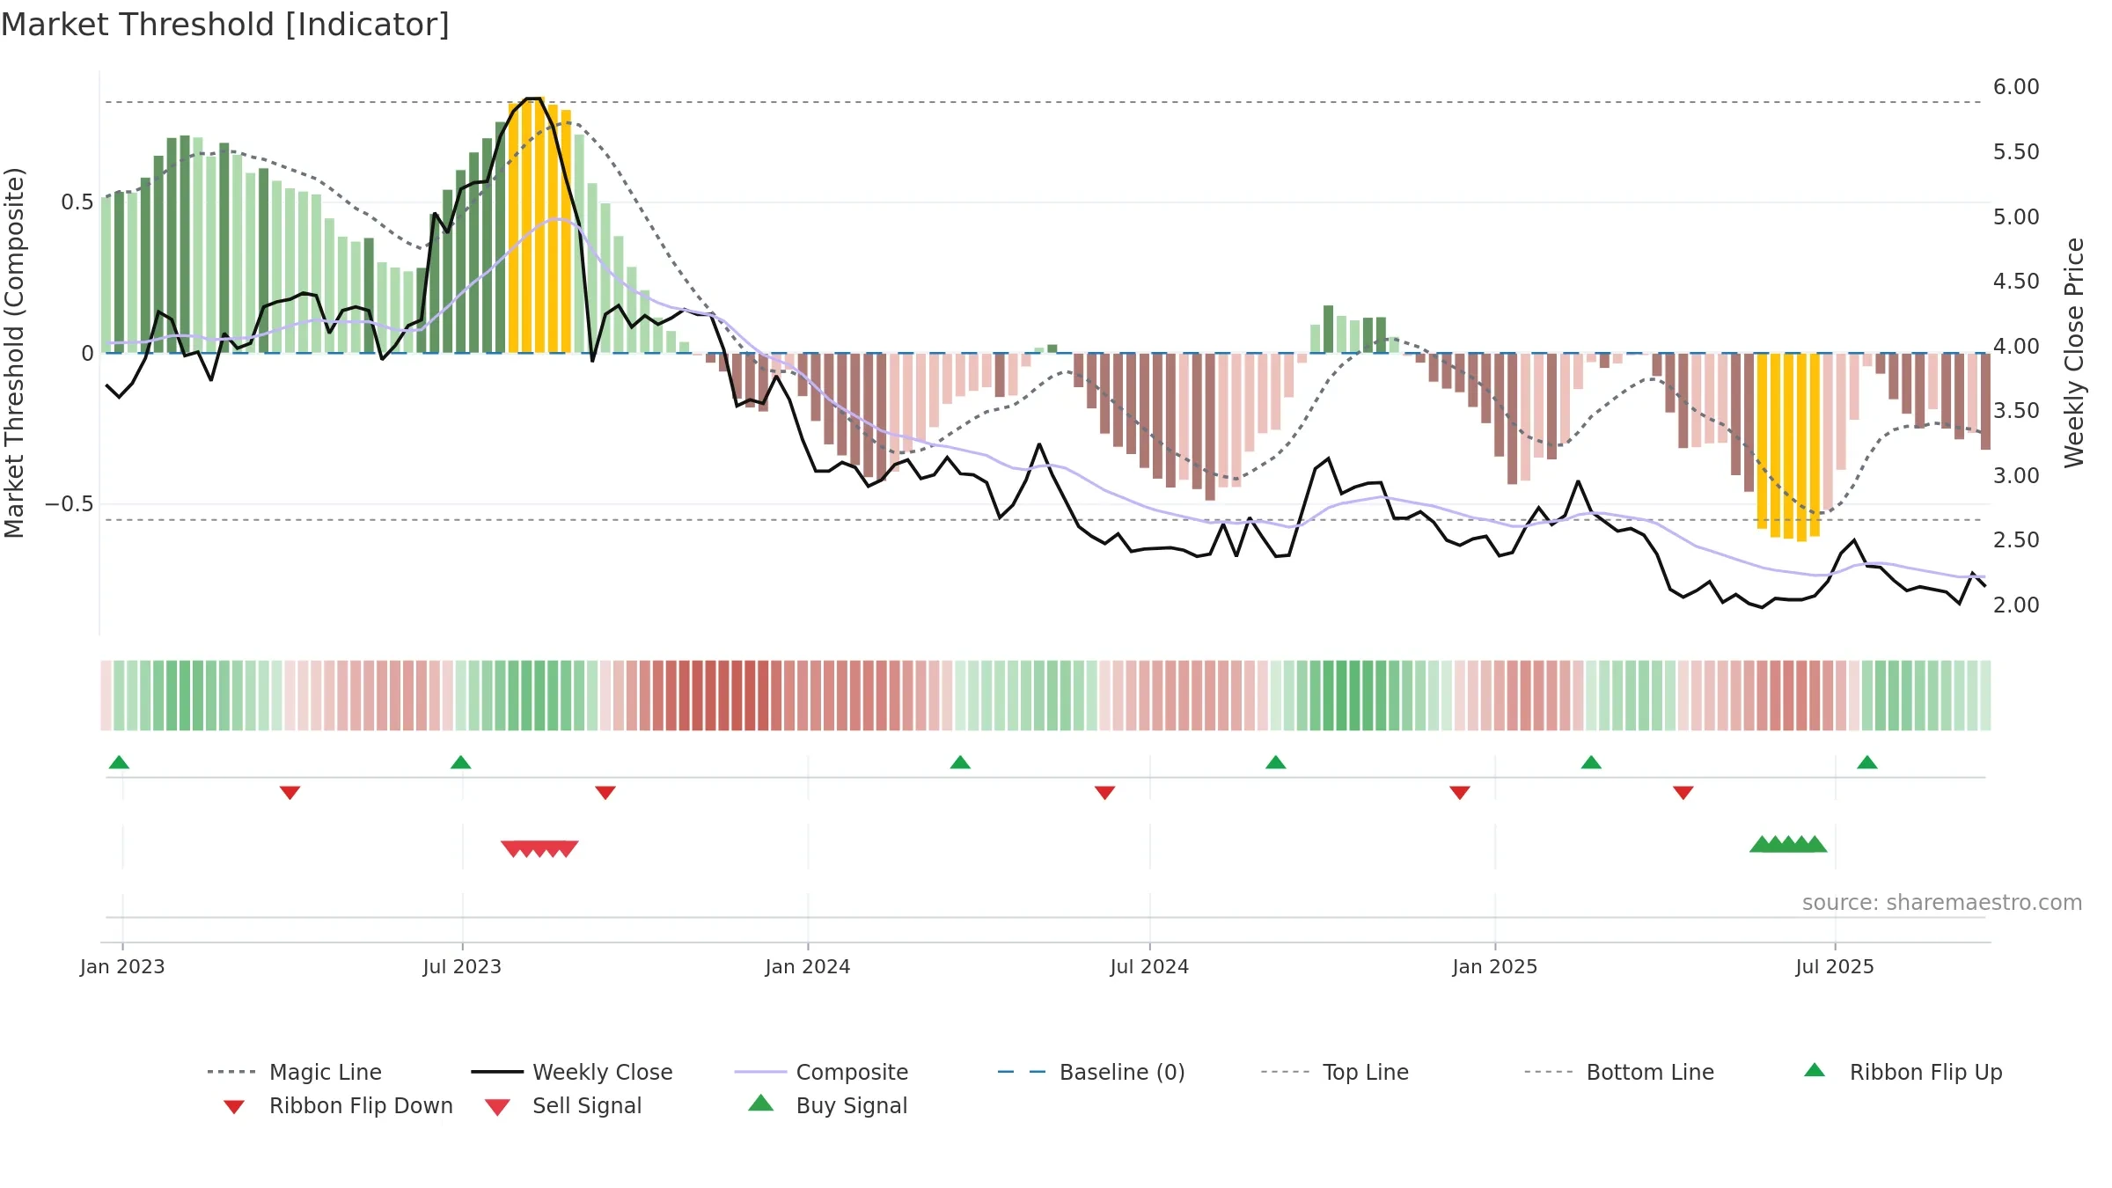The height and width of the screenshot is (1188, 2112).
Task: Click the ribbon flip up marker near March 2024
Action: pyautogui.click(x=960, y=762)
